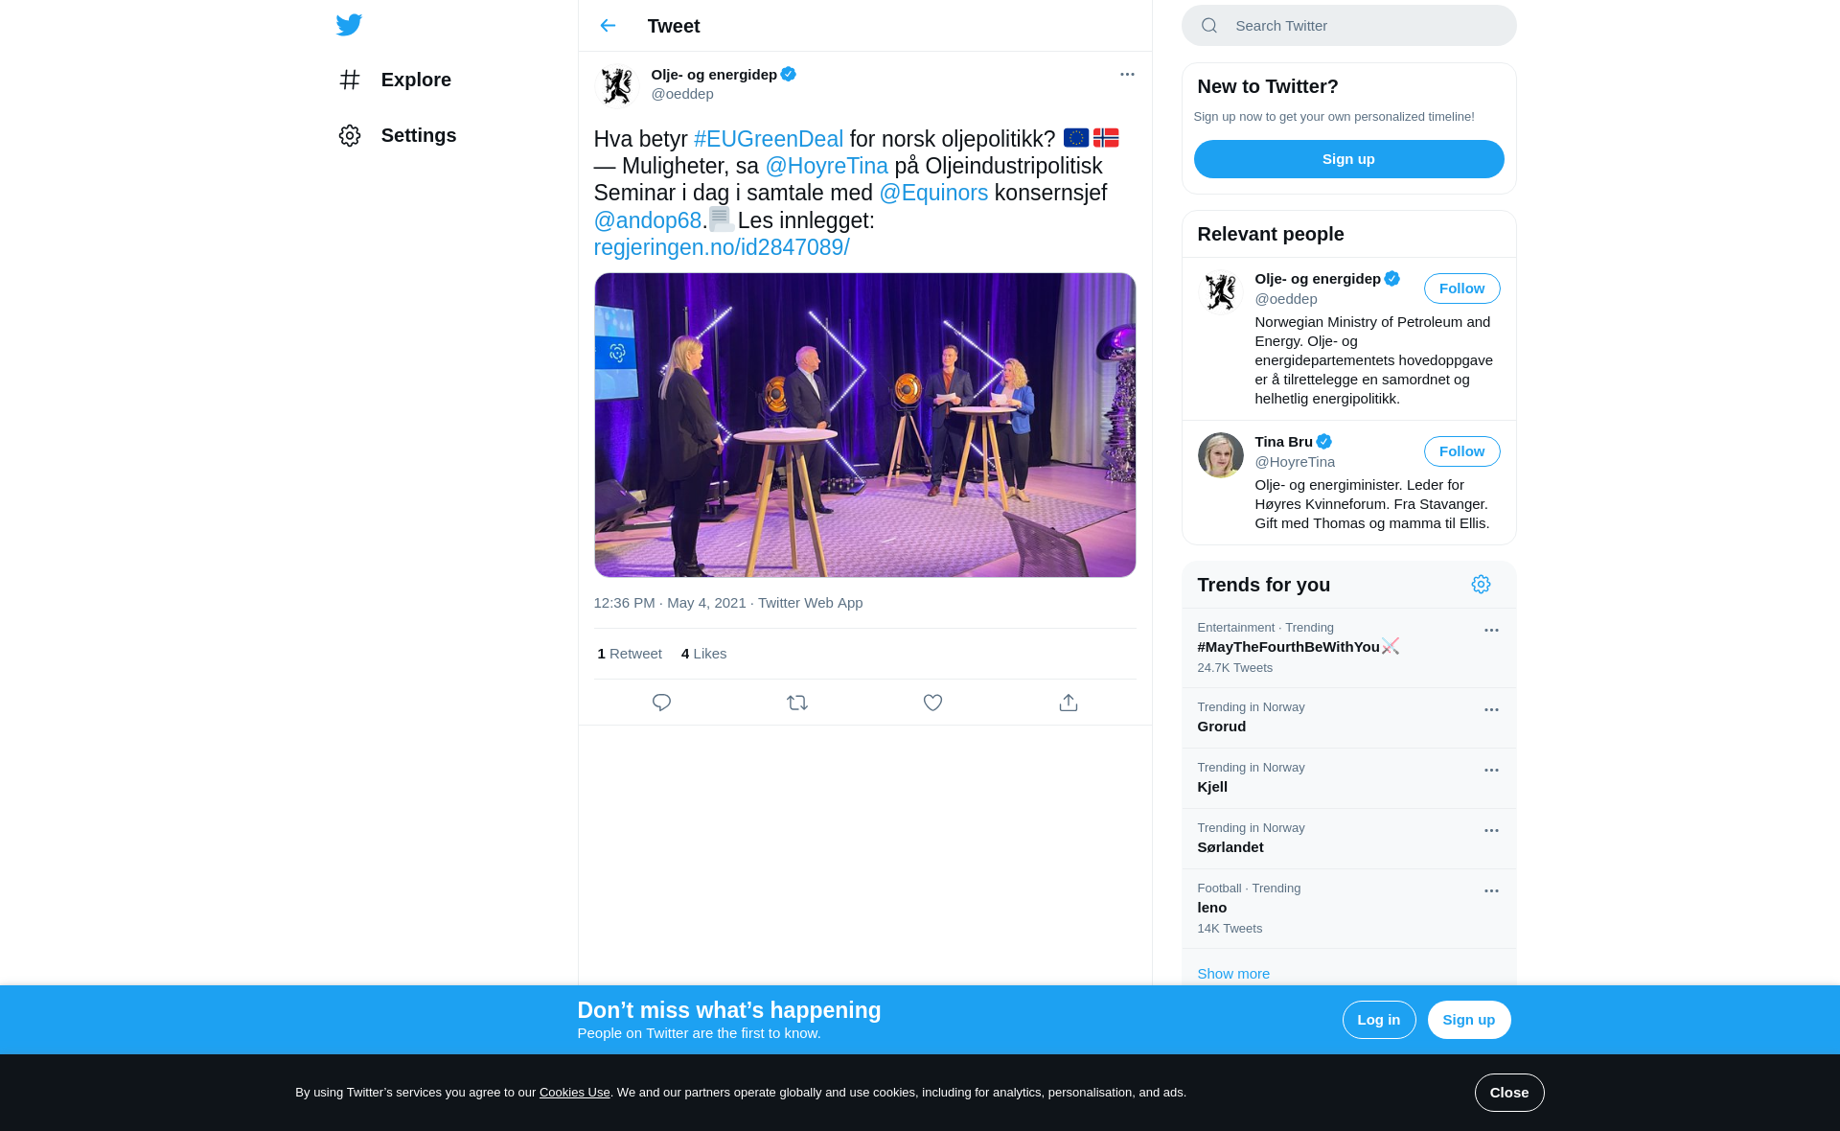Image resolution: width=1840 pixels, height=1131 pixels.
Task: Open the Settings menu item
Action: point(418,135)
